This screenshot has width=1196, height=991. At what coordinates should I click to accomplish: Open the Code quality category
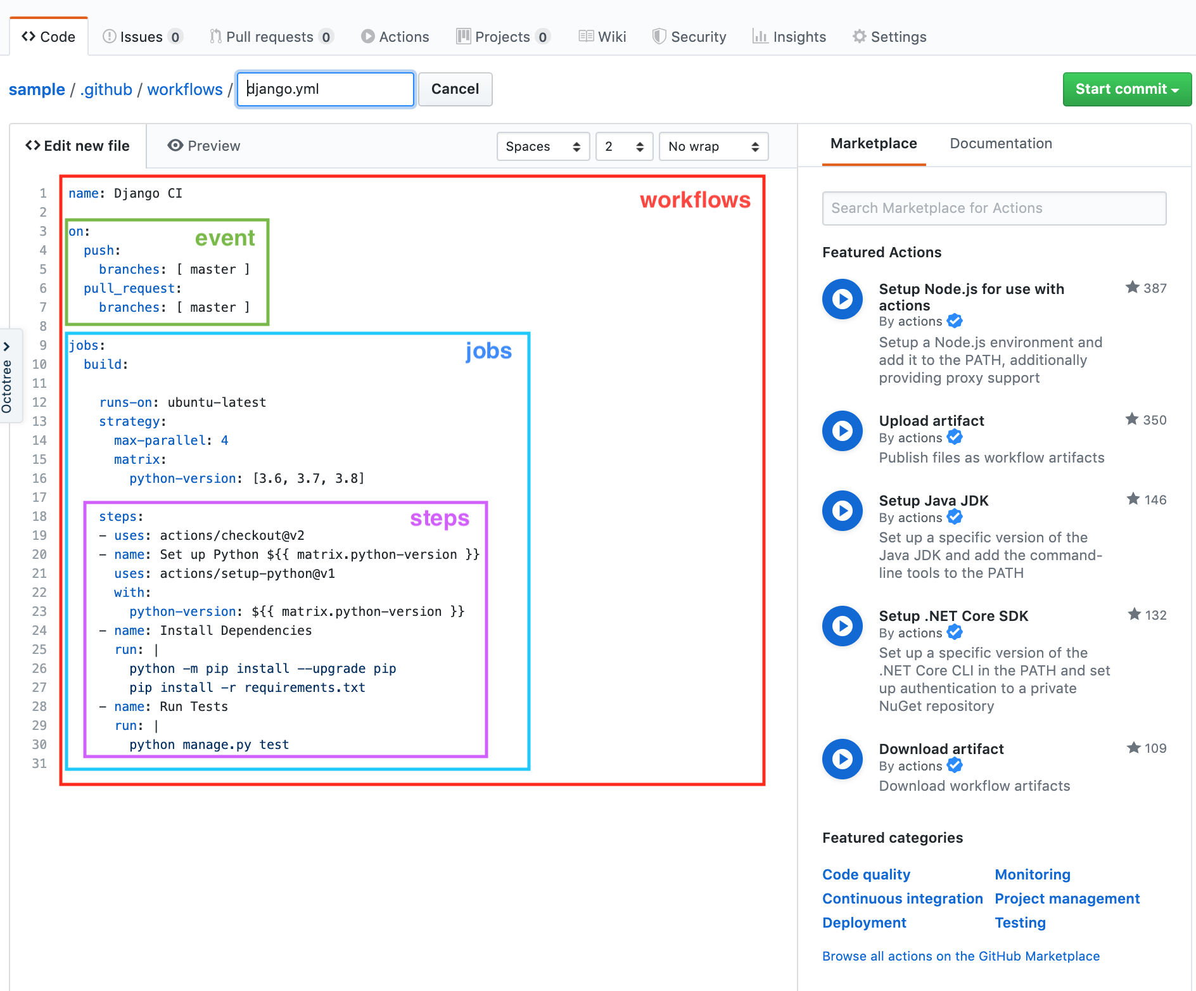click(866, 874)
